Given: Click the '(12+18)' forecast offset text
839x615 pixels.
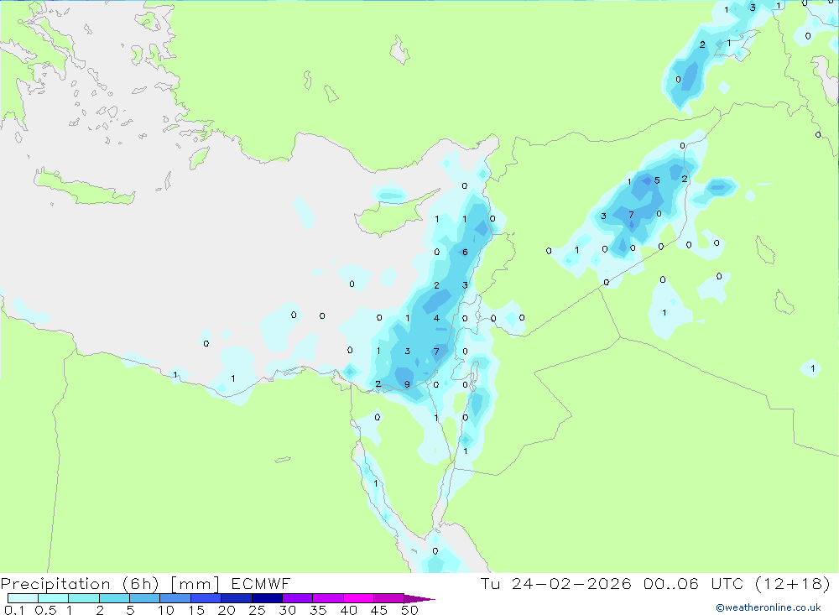Looking at the screenshot, I should (x=793, y=583).
